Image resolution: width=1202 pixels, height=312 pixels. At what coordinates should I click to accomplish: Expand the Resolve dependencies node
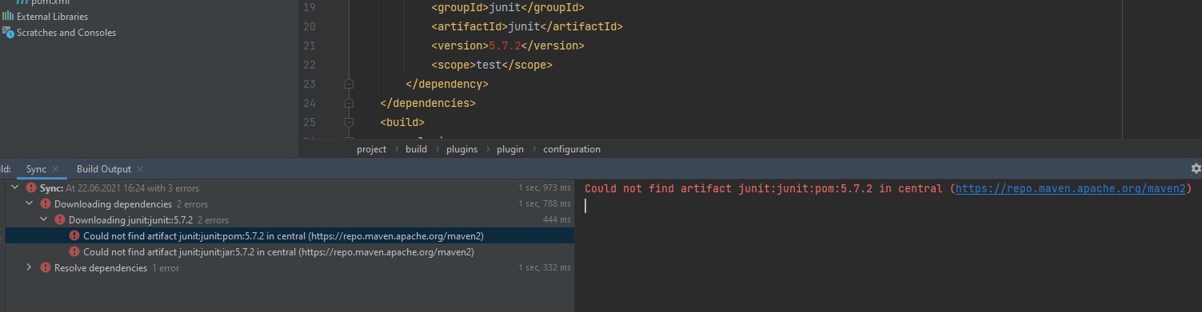tap(29, 268)
